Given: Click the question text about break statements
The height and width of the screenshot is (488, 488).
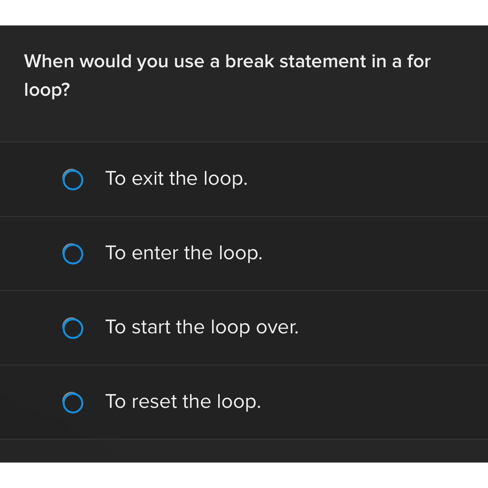Looking at the screenshot, I should [x=227, y=74].
